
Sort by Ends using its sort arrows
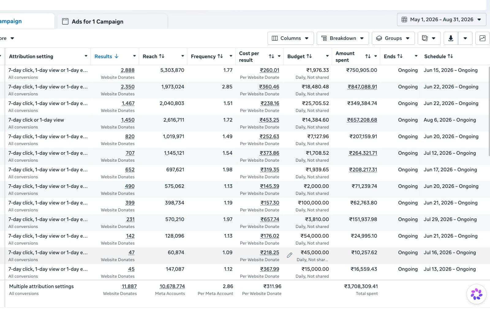coord(400,56)
